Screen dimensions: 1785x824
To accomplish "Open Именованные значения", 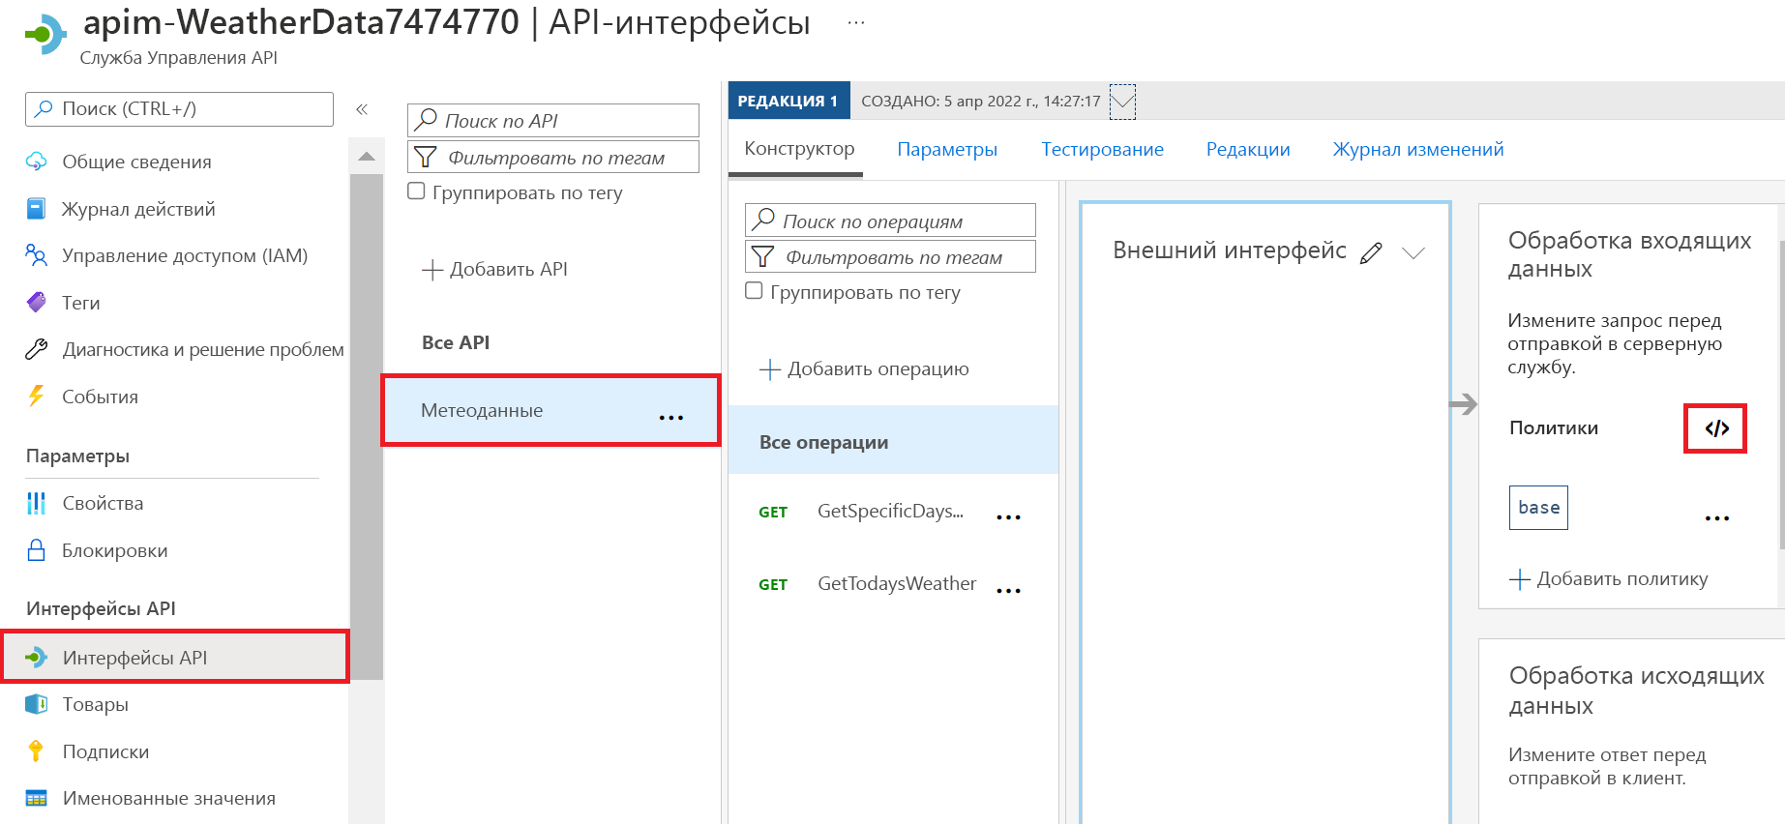I will tap(168, 798).
